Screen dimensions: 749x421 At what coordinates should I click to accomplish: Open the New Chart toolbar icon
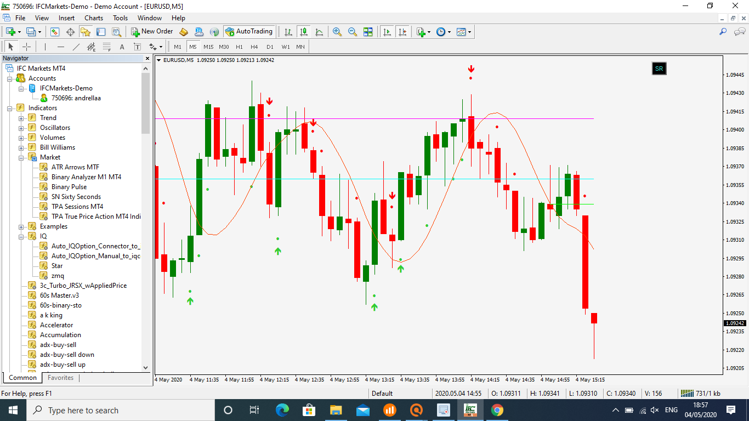coord(10,32)
